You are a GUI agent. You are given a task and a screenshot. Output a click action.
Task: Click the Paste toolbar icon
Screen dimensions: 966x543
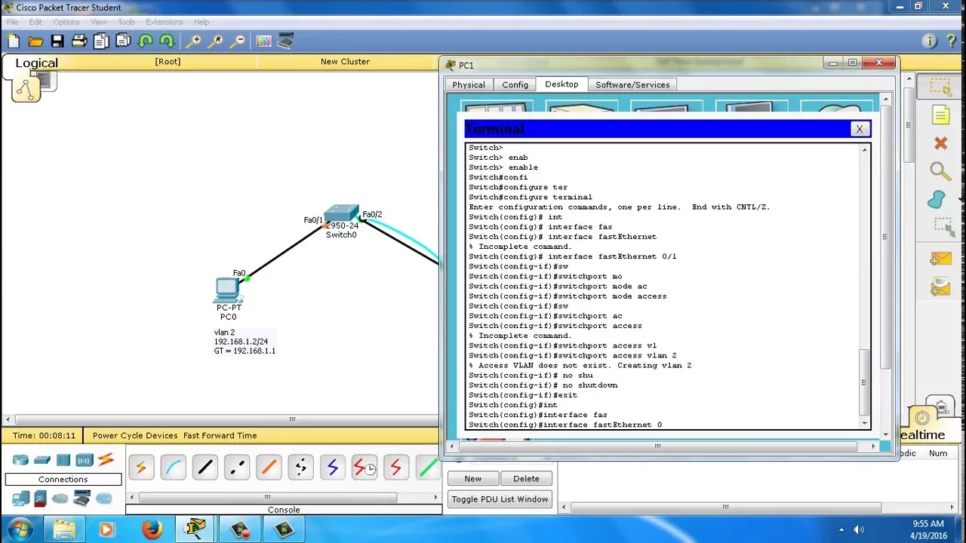tap(123, 41)
